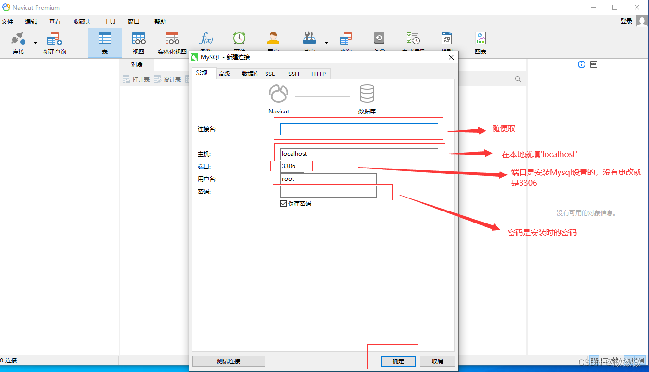Click 打开表 in the object toolbar
Image resolution: width=649 pixels, height=372 pixels.
(136, 79)
